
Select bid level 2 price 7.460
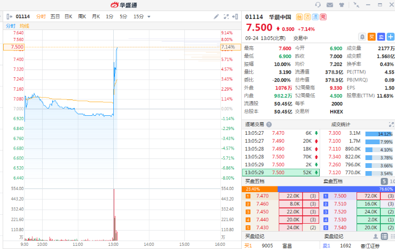(262, 204)
